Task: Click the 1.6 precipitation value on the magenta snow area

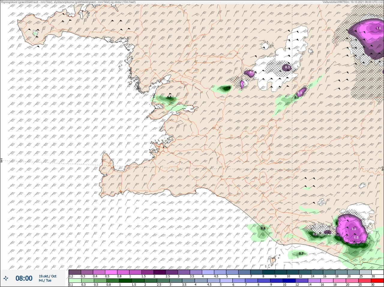Action: pyautogui.click(x=378, y=28)
